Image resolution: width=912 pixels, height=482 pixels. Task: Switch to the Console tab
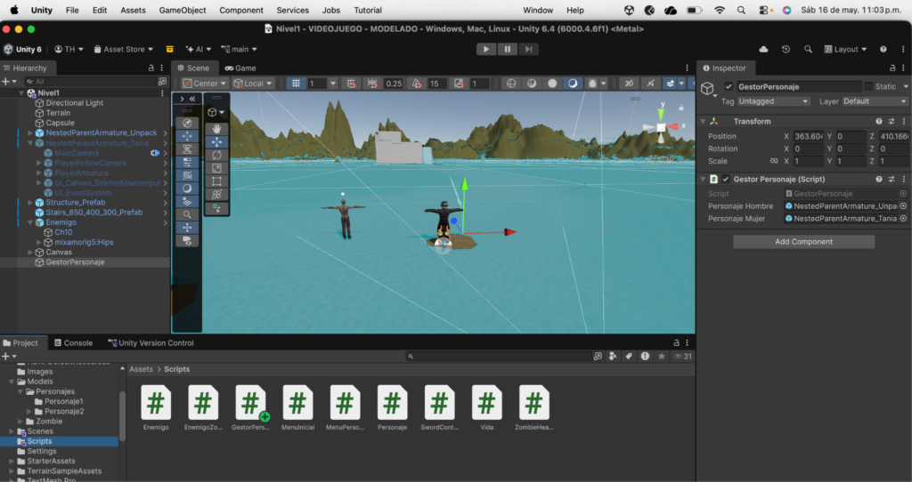pyautogui.click(x=73, y=343)
